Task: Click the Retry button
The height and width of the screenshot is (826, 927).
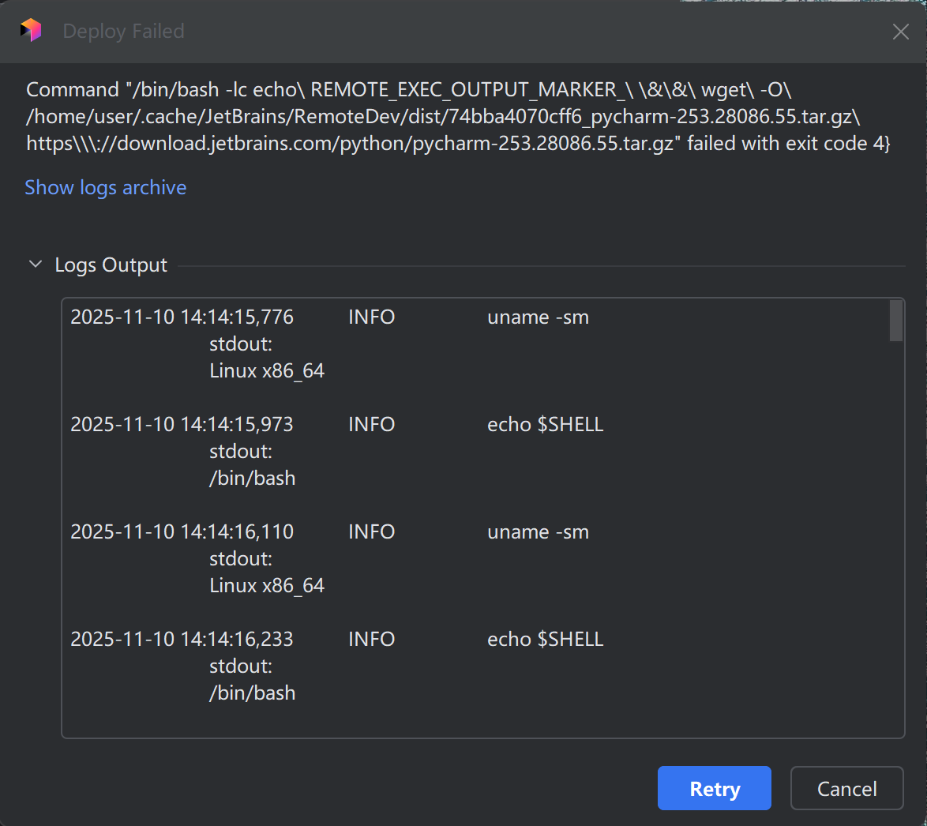Action: pos(714,788)
